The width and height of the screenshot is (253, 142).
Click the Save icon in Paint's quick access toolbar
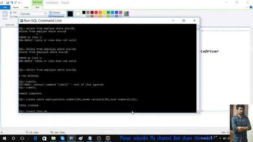click(x=8, y=3)
